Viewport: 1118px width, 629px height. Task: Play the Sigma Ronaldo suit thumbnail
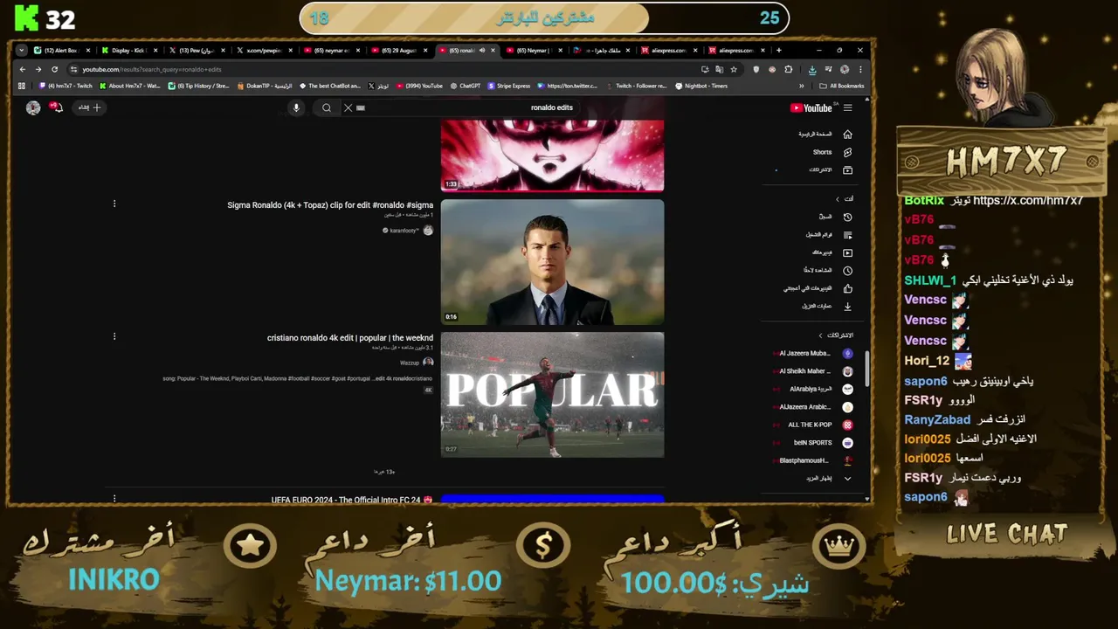(552, 262)
